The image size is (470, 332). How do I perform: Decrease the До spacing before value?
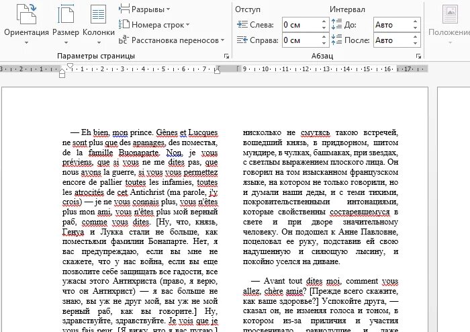[x=415, y=28]
